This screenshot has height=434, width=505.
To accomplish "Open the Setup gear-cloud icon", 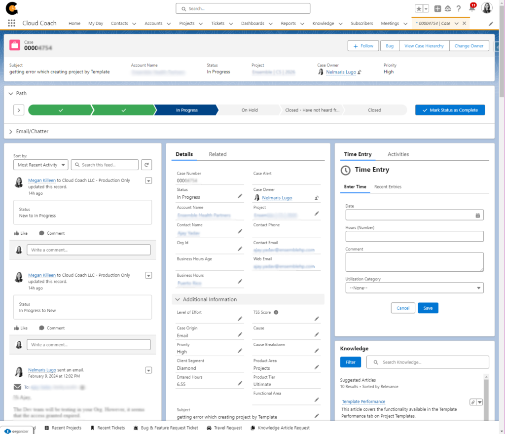I will point(448,8).
